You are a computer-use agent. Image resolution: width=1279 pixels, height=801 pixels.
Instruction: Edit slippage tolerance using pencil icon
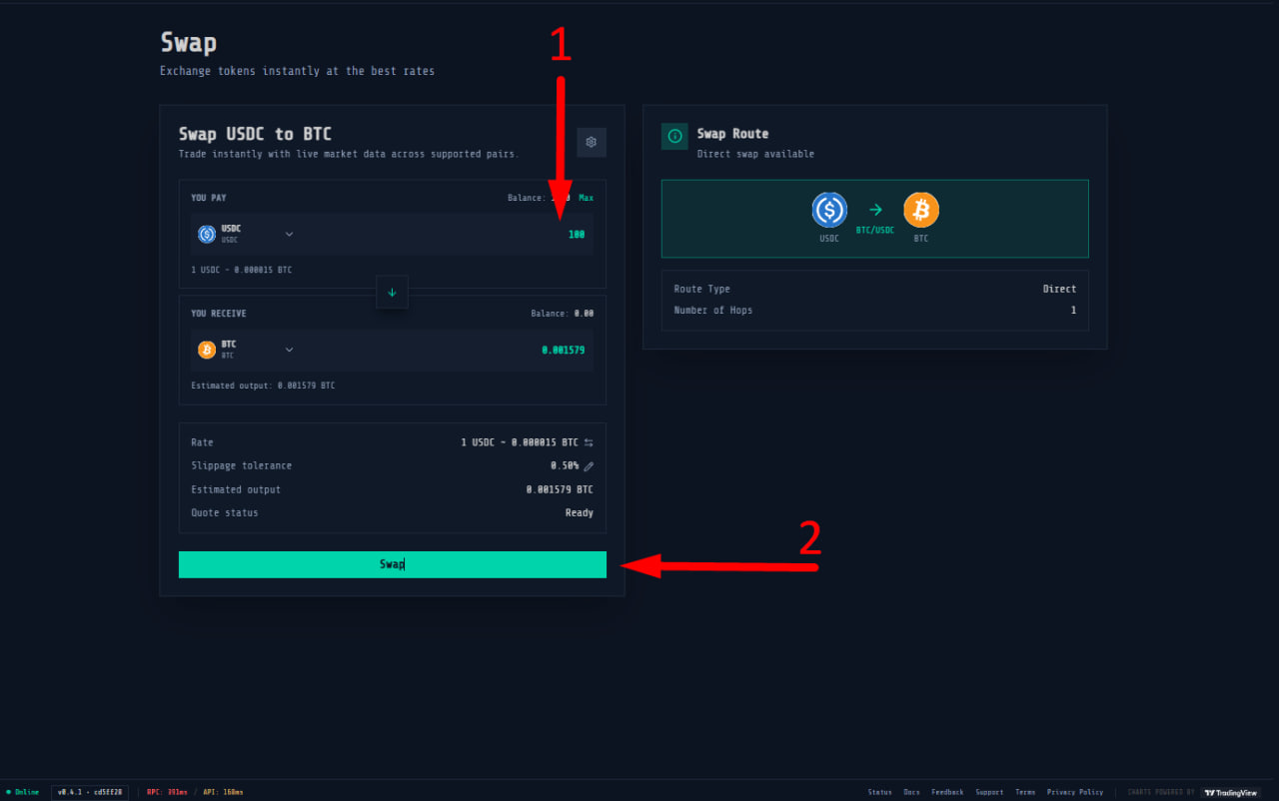pos(589,466)
